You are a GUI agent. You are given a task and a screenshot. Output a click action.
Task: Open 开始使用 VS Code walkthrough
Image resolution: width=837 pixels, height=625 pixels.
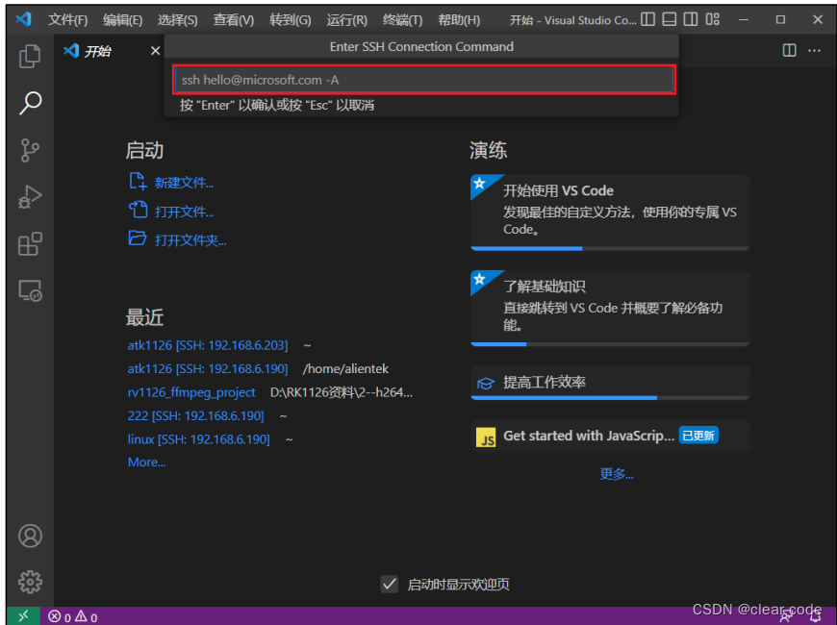pos(610,212)
